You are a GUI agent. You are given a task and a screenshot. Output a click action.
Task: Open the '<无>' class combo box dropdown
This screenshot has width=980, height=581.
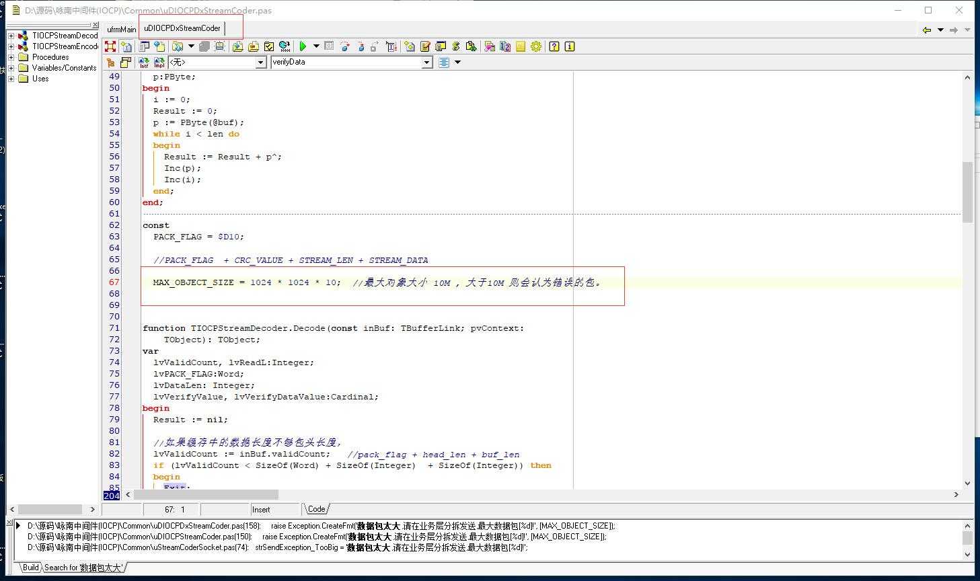pos(261,62)
